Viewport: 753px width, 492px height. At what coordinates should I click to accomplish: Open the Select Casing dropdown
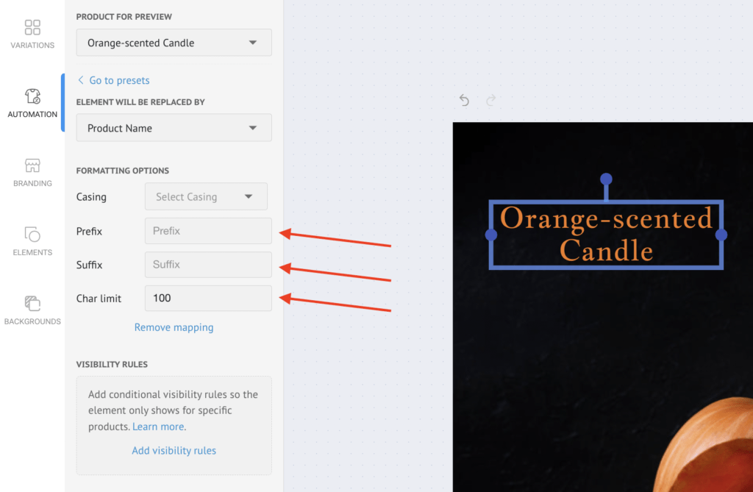point(206,197)
